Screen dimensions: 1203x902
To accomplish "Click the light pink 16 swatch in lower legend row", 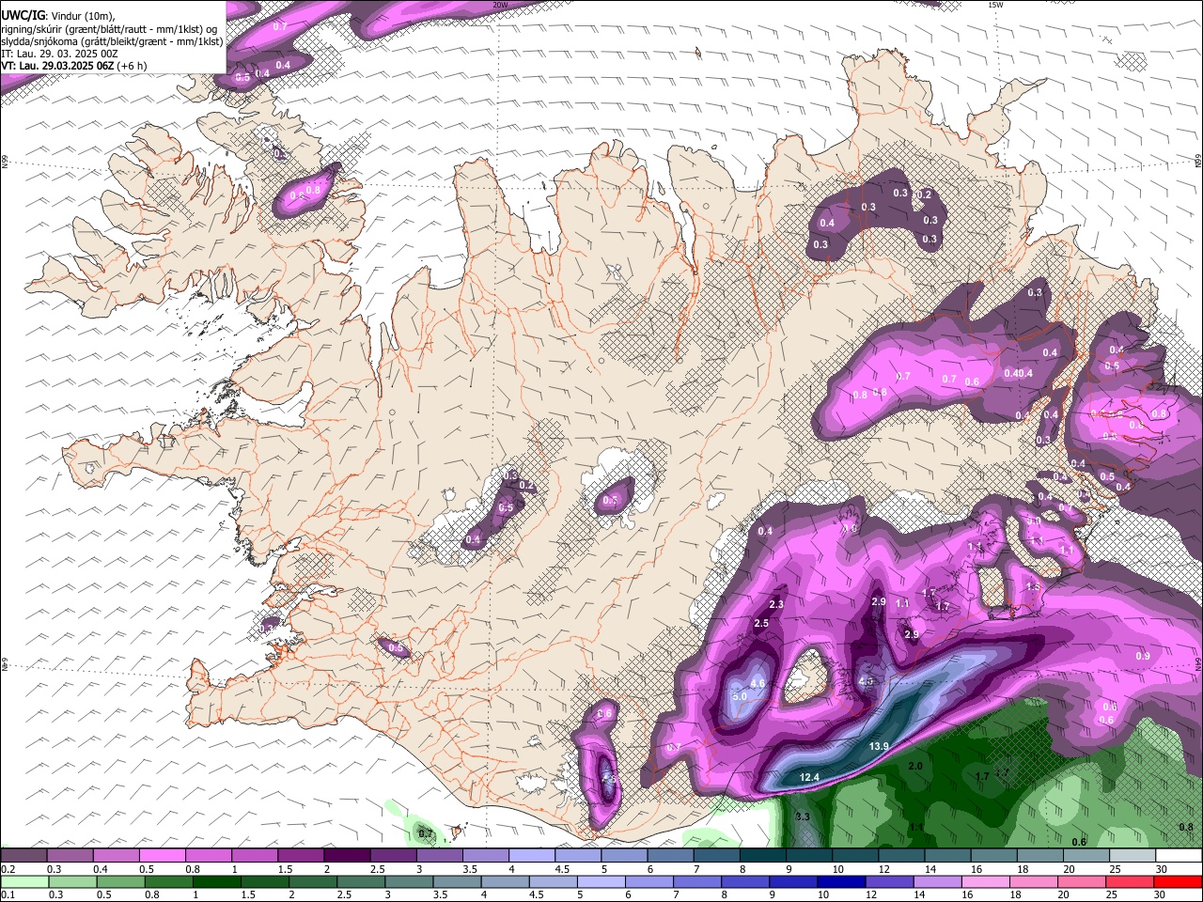I will (x=987, y=881).
